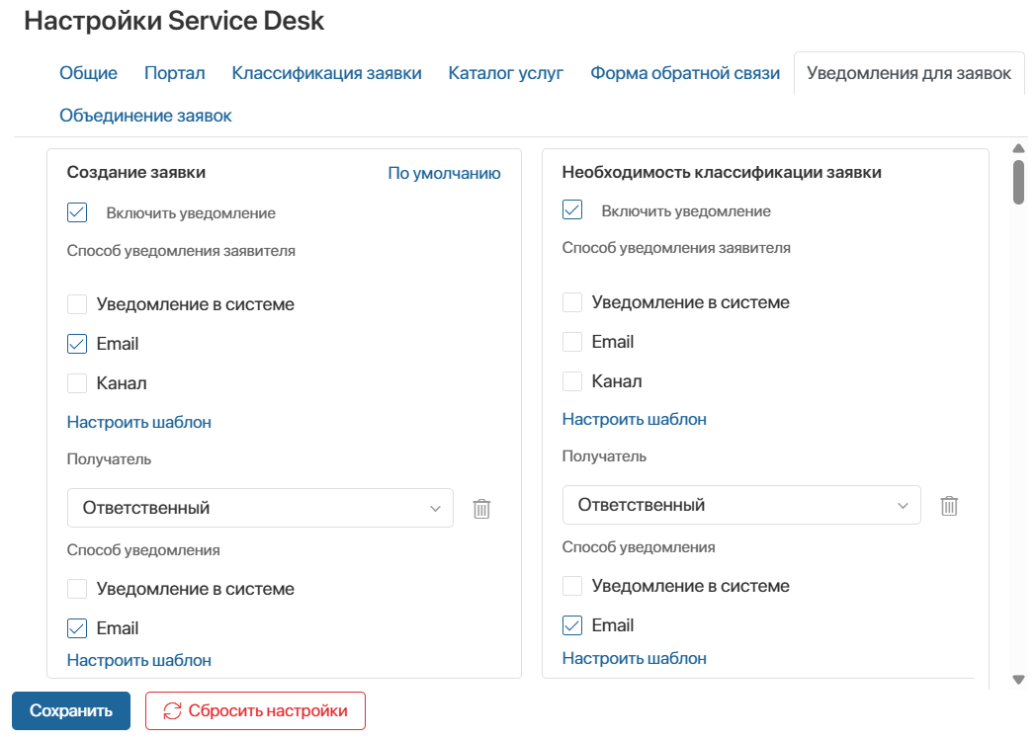Enable the Канал checkbox in Создание заявки
The height and width of the screenshot is (741, 1036).
pos(76,382)
